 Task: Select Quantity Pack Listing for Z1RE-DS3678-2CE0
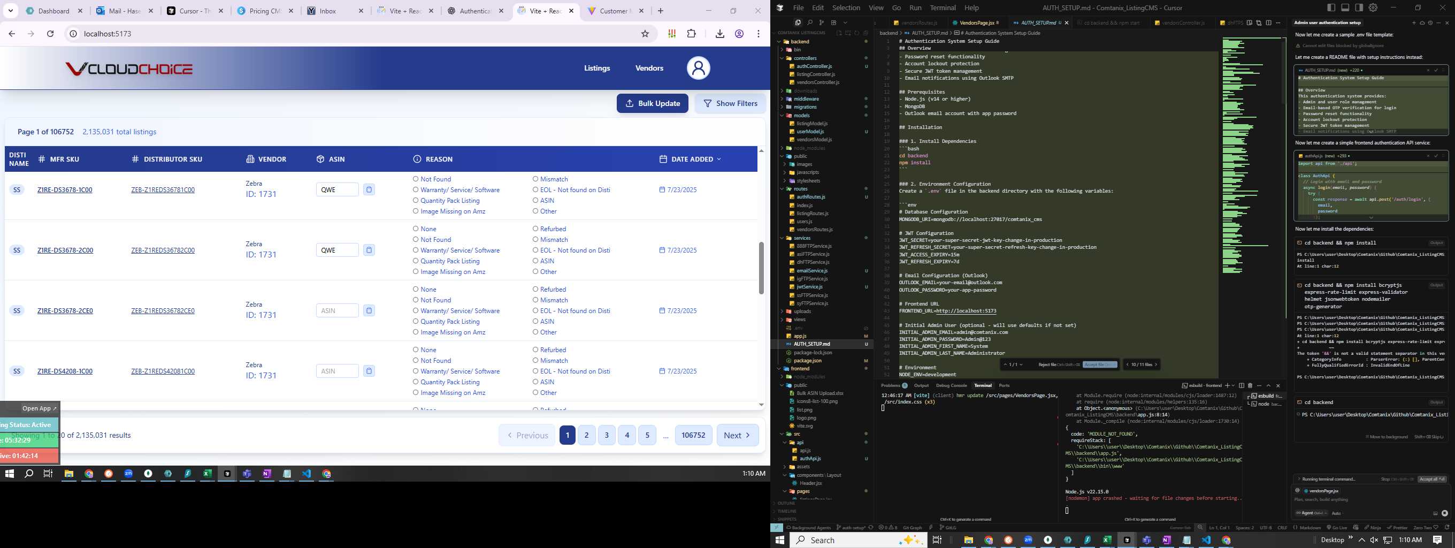416,322
